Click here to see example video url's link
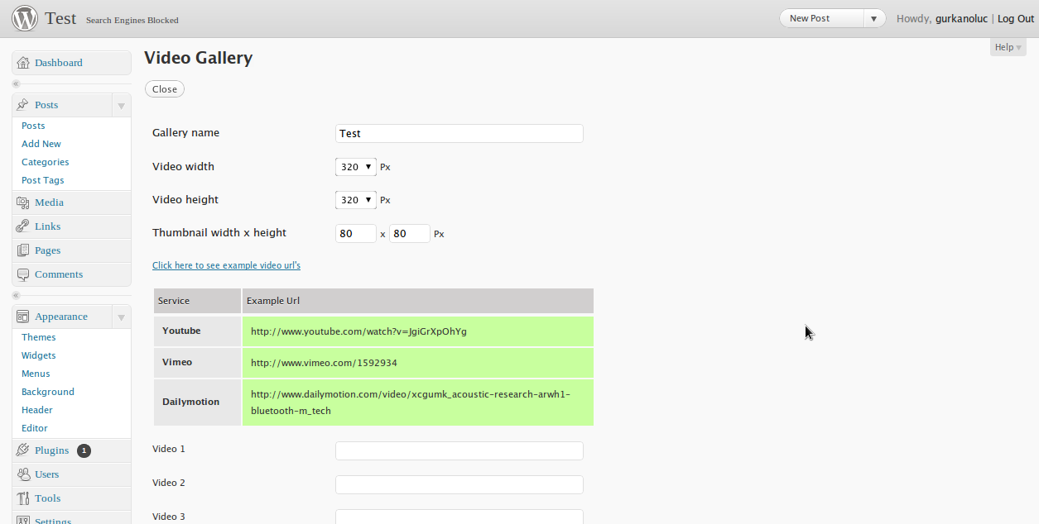 point(226,265)
